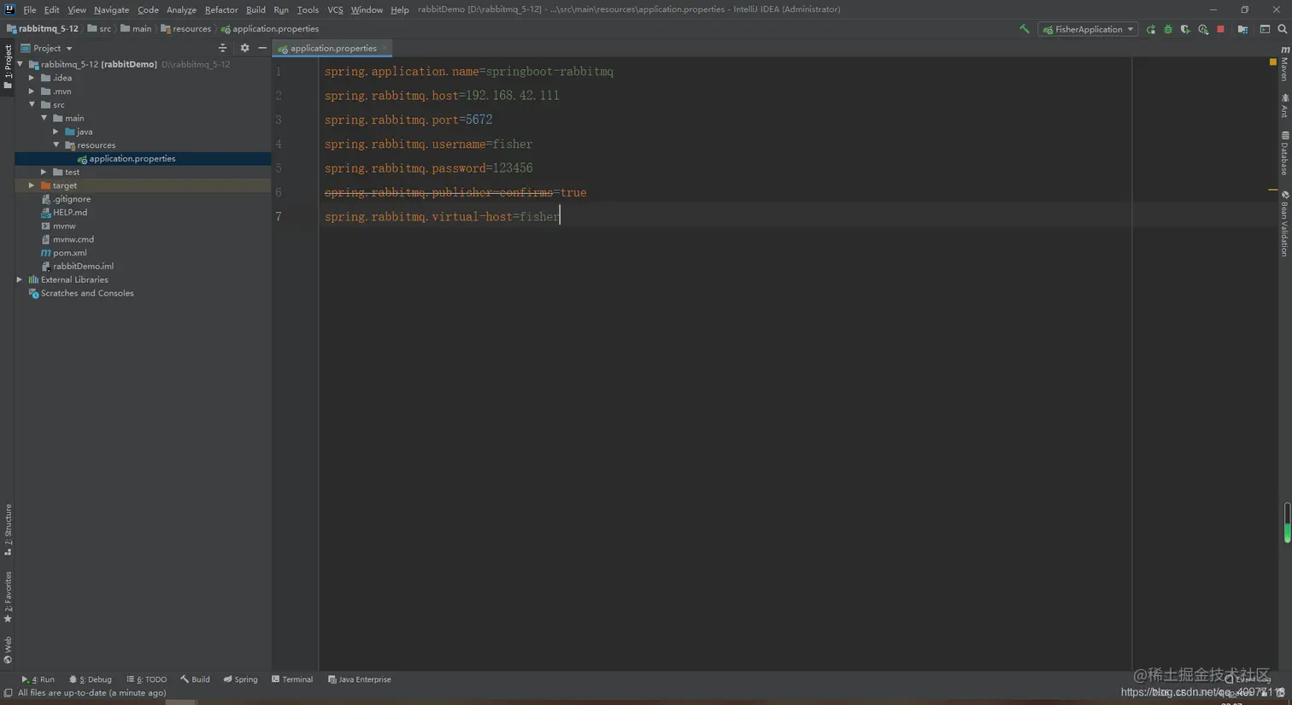The width and height of the screenshot is (1292, 705).
Task: Click the Build Project hammer icon
Action: (1024, 29)
